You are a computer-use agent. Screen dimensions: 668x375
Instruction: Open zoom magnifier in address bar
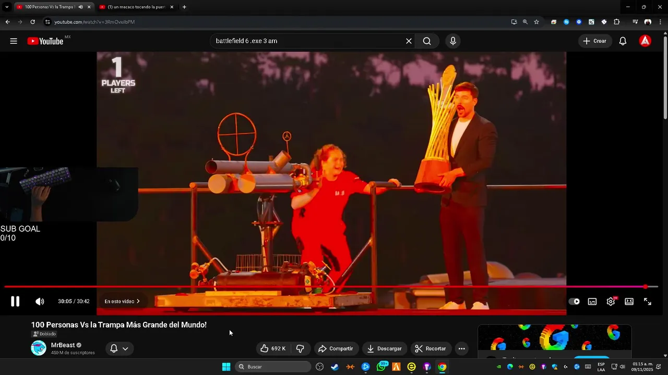(x=525, y=22)
